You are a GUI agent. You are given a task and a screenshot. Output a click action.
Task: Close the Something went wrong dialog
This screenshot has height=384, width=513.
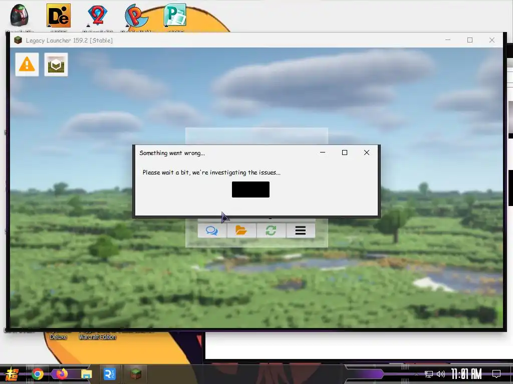point(367,152)
